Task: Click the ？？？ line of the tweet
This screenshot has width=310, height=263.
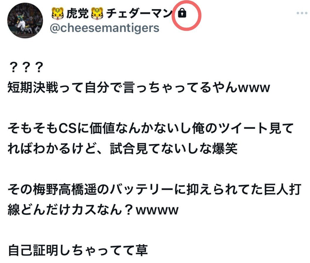Action: [x=25, y=67]
